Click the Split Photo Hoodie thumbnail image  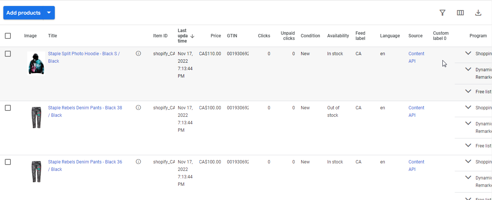[36, 63]
